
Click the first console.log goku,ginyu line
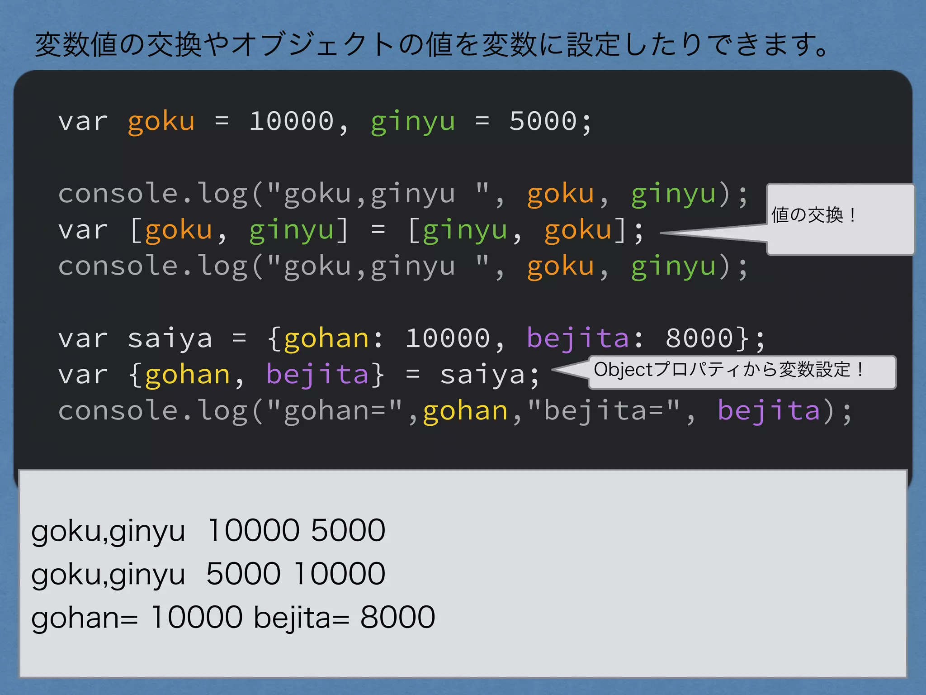[403, 195]
